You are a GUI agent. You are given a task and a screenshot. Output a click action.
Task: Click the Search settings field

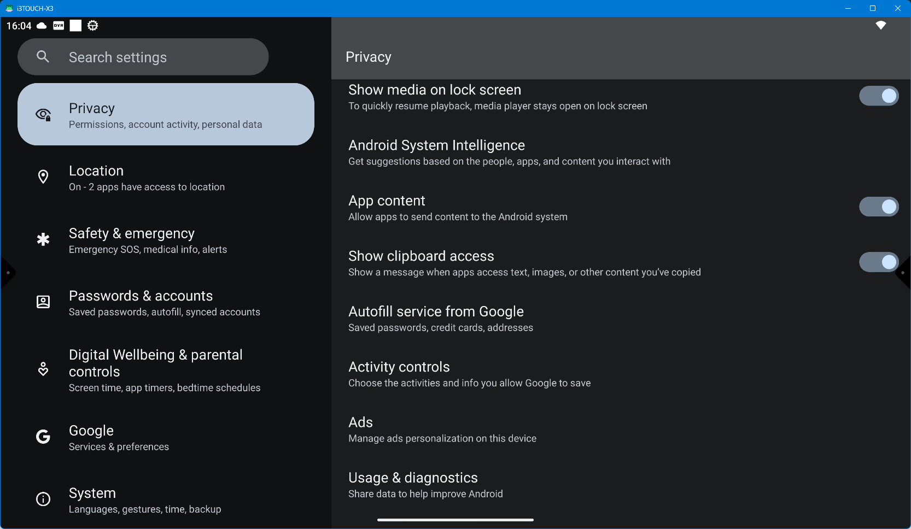pyautogui.click(x=143, y=57)
